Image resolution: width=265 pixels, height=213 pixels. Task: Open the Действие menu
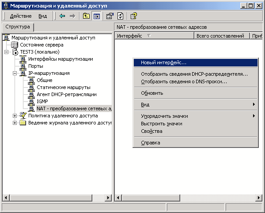point(20,16)
